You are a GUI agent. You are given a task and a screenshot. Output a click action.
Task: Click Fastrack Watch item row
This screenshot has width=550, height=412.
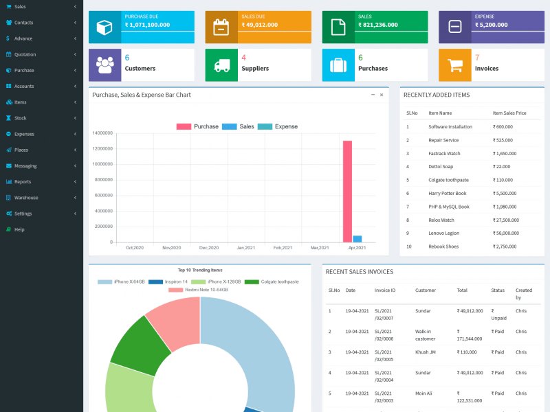pyautogui.click(x=472, y=153)
